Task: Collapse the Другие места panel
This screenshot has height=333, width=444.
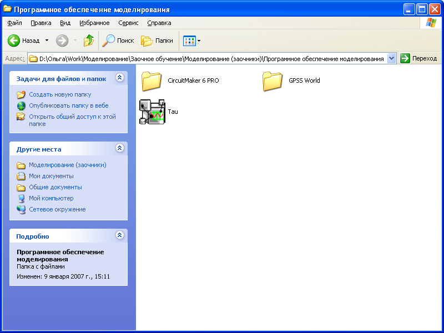Action: click(x=120, y=148)
